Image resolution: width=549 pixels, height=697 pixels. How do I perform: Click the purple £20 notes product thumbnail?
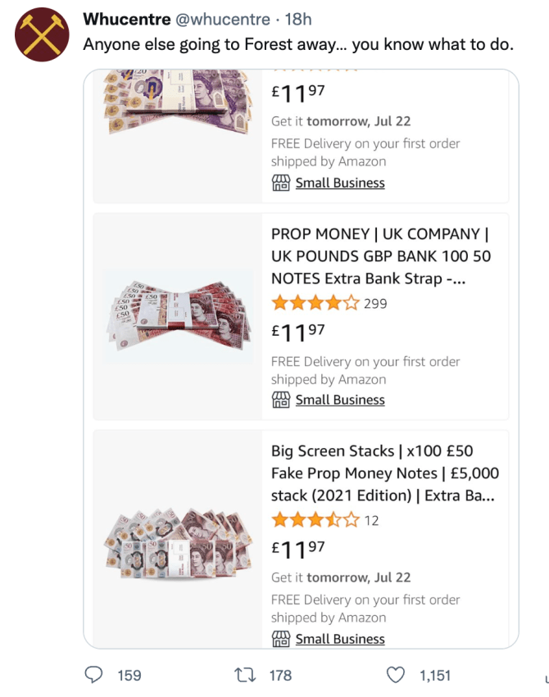(176, 102)
